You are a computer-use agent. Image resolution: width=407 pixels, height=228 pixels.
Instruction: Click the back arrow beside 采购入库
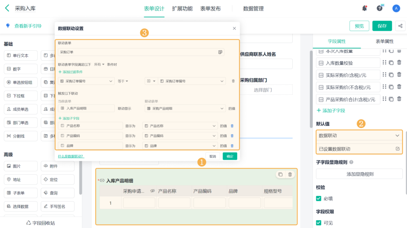point(7,8)
